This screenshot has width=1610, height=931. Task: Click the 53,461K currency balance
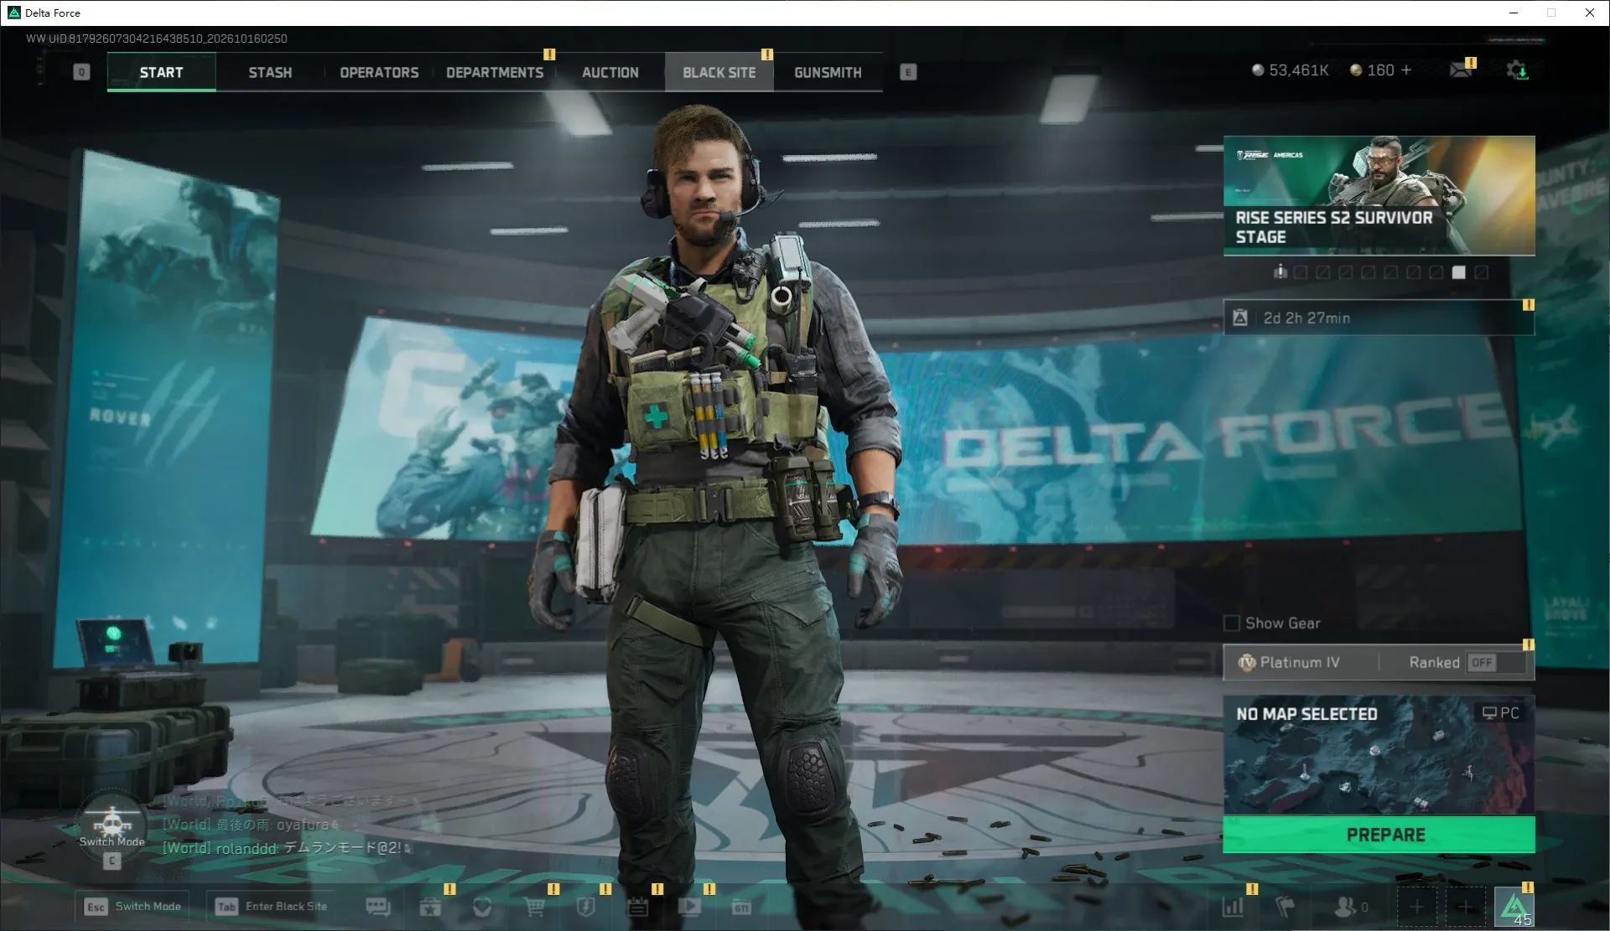click(1290, 70)
